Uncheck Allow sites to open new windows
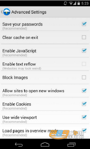 84,90
